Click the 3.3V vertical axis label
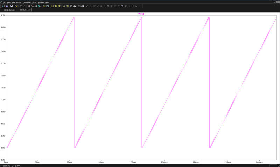 point(3,15)
